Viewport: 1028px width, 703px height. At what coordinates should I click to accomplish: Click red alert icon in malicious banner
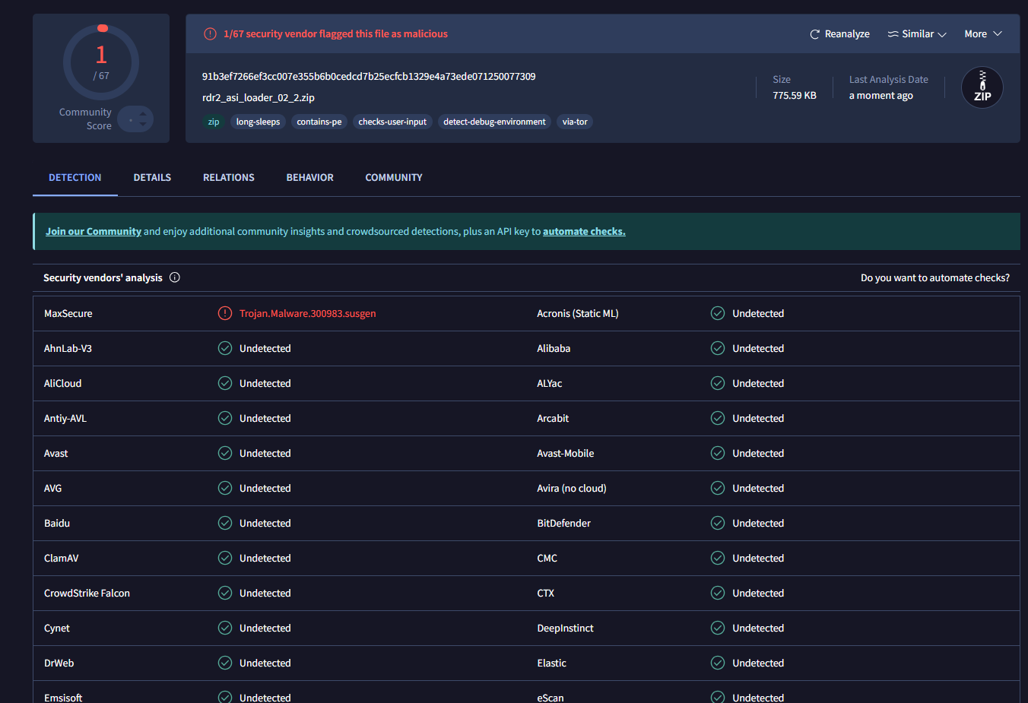210,34
